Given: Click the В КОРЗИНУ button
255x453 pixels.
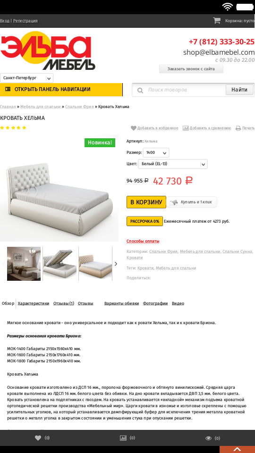Looking at the screenshot, I should point(146,202).
